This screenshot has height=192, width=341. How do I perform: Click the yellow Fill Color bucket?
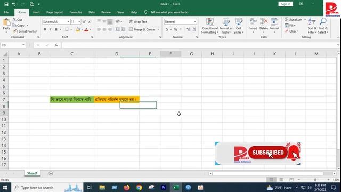(x=78, y=29)
